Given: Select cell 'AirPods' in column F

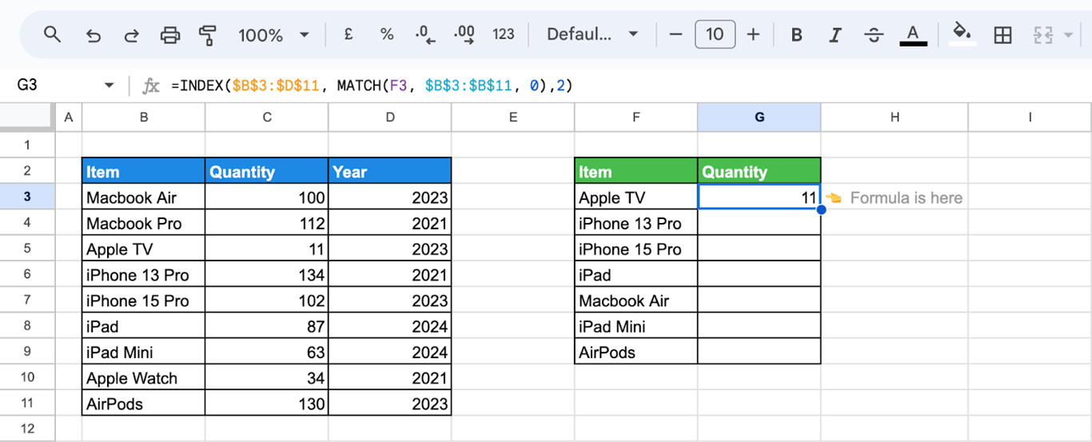Looking at the screenshot, I should coord(636,352).
